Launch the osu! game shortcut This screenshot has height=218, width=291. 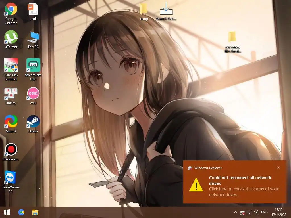click(33, 96)
